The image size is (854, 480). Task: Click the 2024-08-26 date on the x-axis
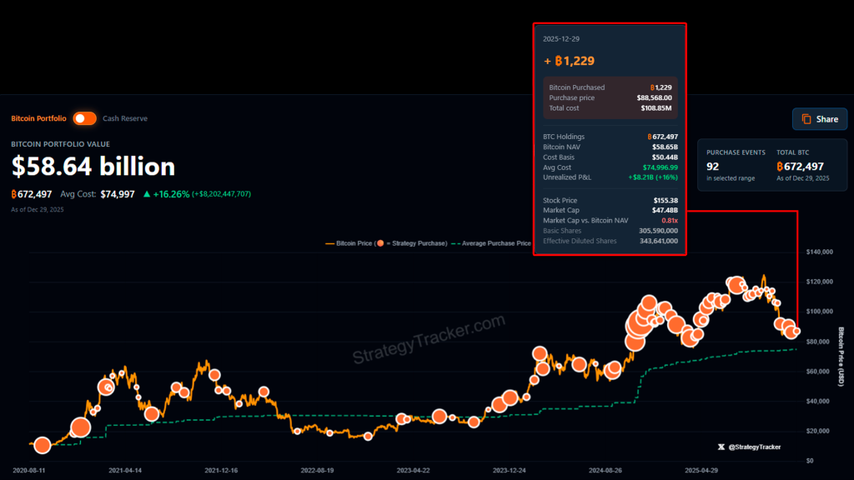tap(606, 470)
